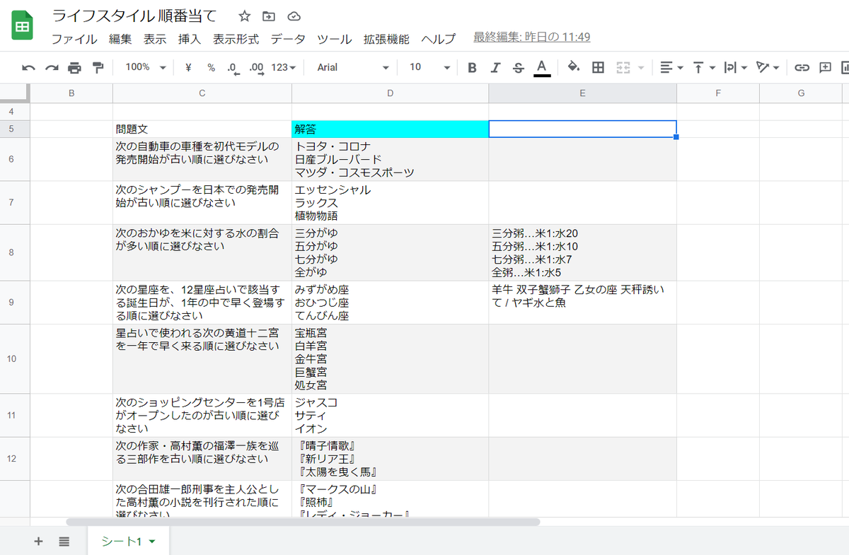
Task: Open the ヘルプ menu
Action: pyautogui.click(x=439, y=39)
